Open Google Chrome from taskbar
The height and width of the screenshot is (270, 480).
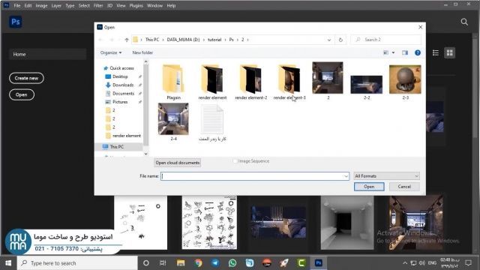coord(198,263)
